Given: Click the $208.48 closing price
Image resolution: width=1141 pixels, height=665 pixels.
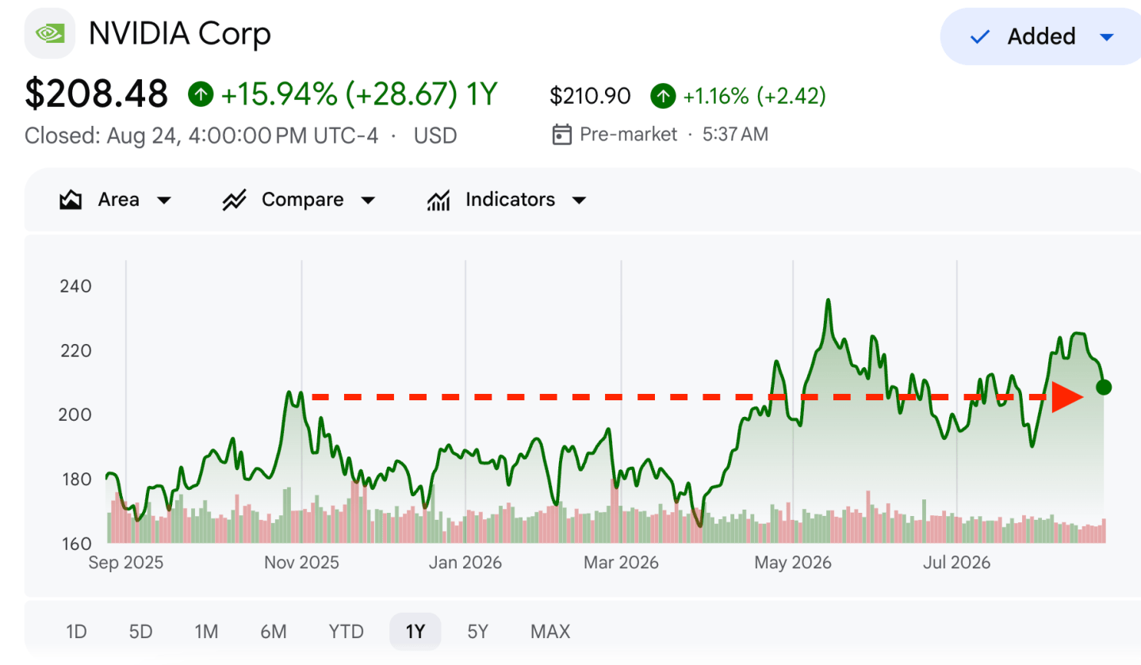Looking at the screenshot, I should [97, 94].
